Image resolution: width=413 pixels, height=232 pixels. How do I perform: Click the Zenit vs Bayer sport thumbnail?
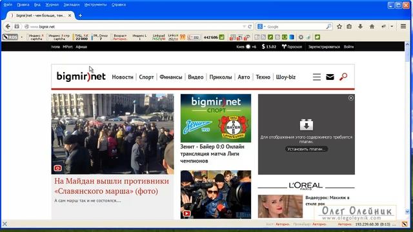tap(216, 118)
